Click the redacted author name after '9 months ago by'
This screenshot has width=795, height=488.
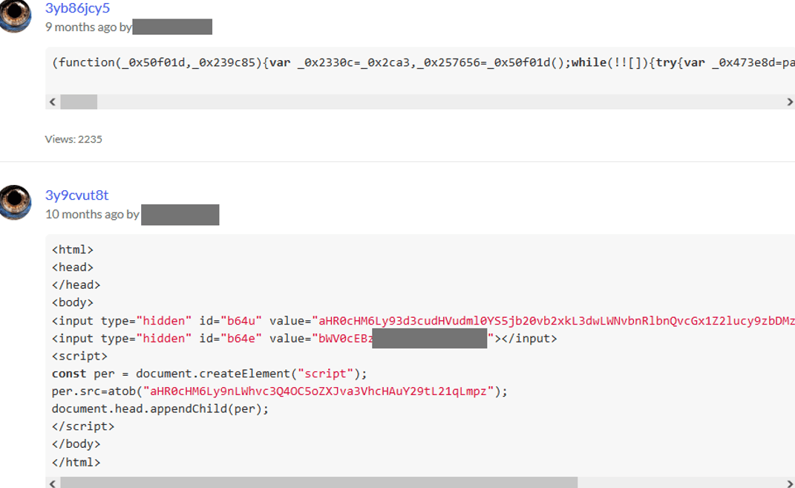pos(172,27)
